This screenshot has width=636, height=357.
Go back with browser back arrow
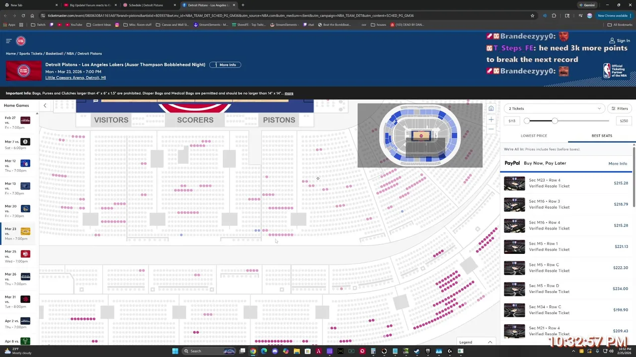pyautogui.click(x=5, y=15)
